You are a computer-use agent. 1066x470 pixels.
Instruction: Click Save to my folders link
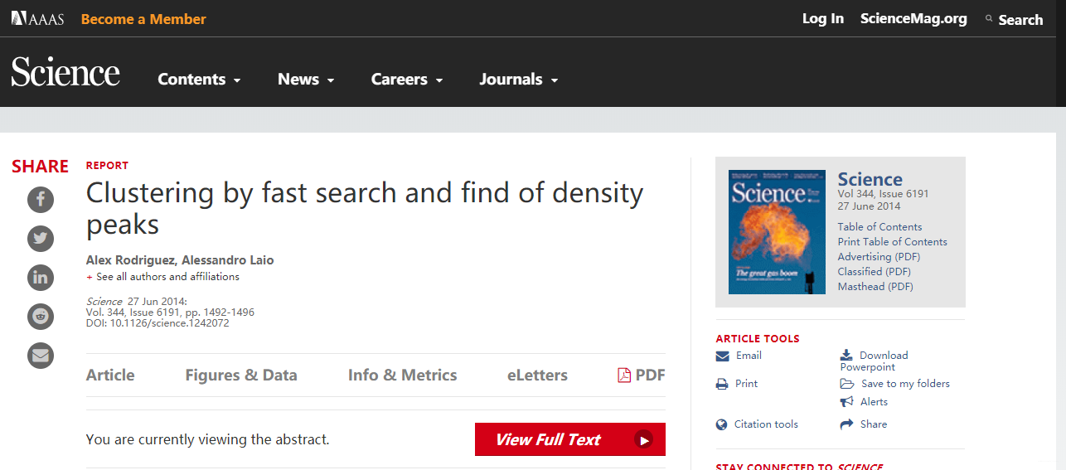pyautogui.click(x=905, y=384)
